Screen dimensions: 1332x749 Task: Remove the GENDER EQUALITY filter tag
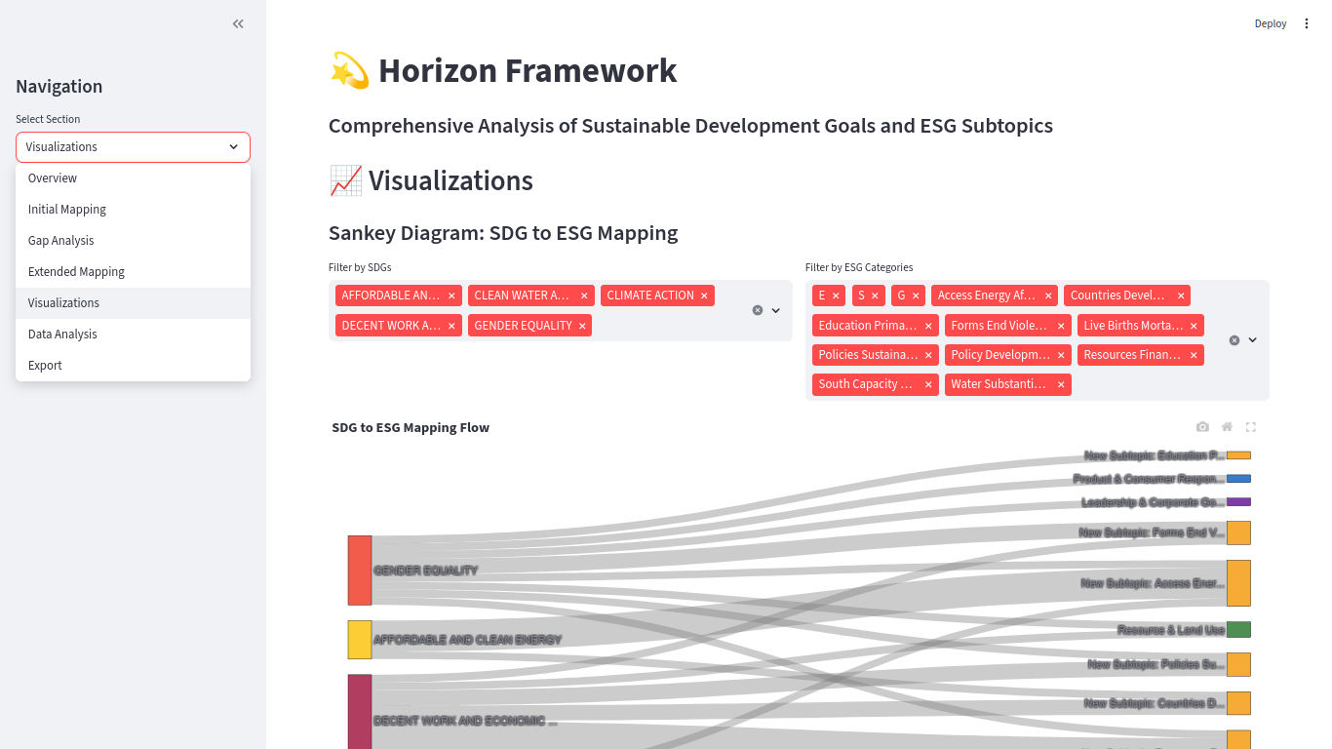(582, 326)
